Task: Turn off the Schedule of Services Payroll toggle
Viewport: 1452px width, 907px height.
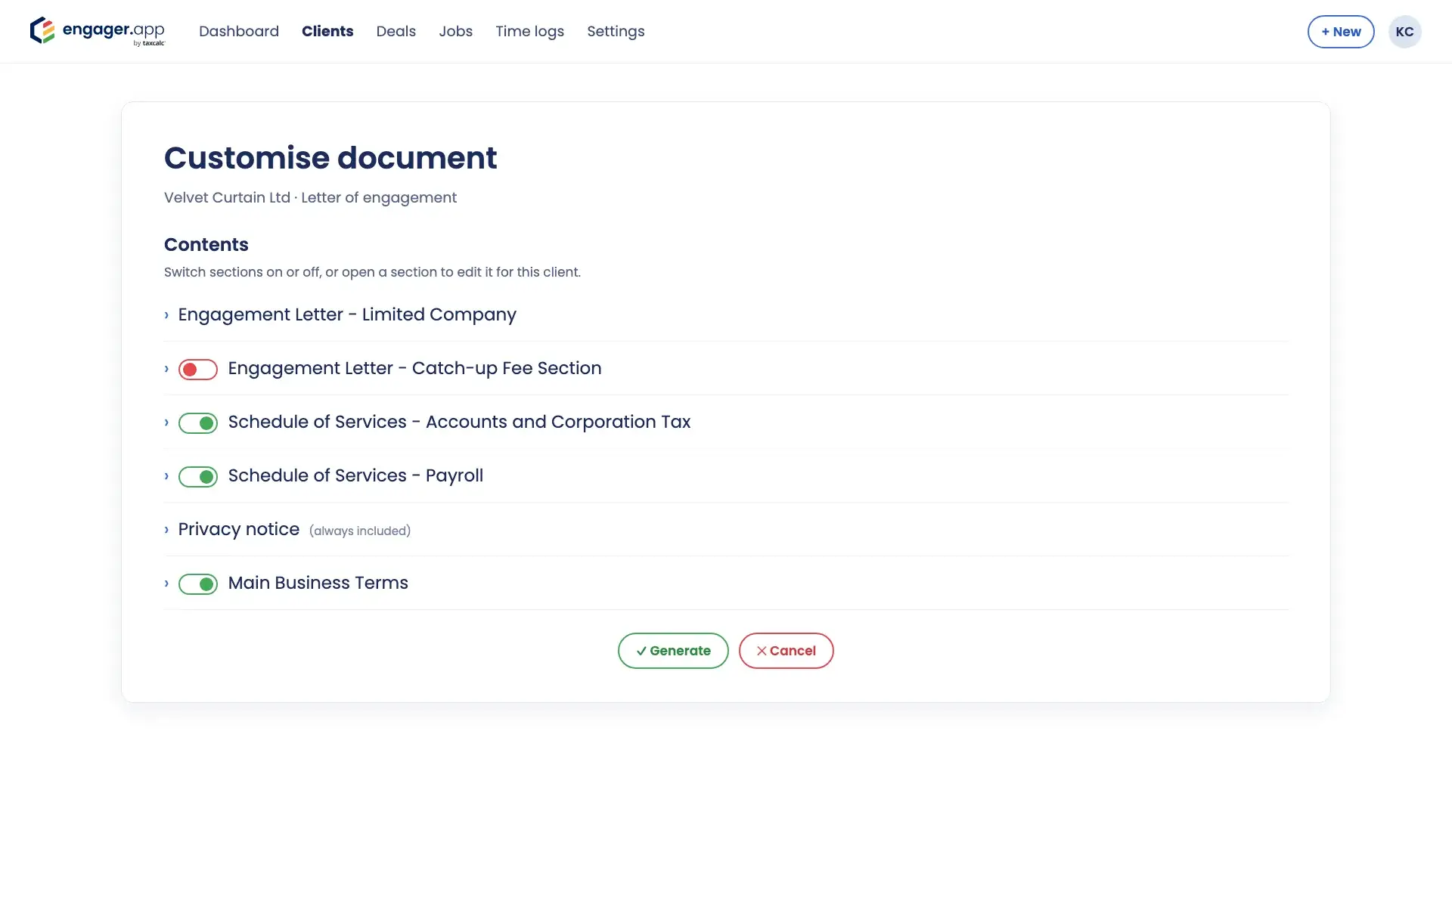Action: (198, 476)
